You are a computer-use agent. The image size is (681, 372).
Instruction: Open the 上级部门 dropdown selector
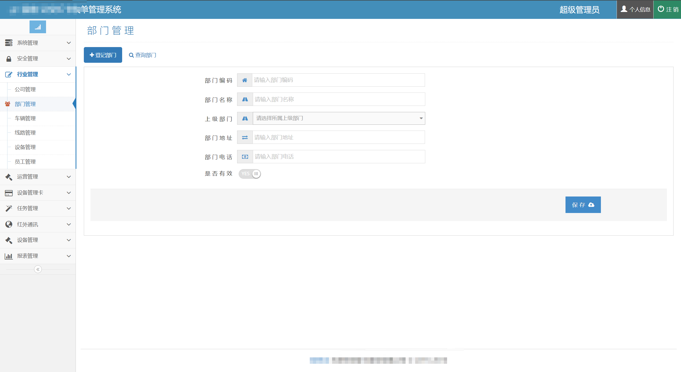point(339,118)
